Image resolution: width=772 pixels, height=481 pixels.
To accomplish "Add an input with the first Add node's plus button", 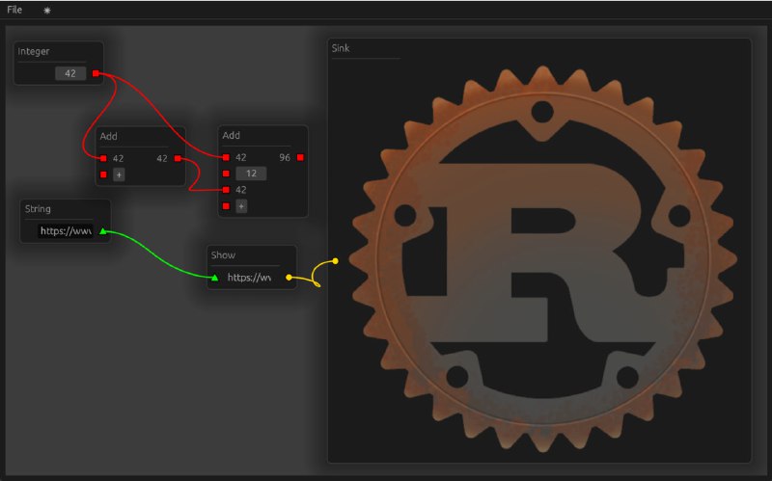I will click(119, 174).
